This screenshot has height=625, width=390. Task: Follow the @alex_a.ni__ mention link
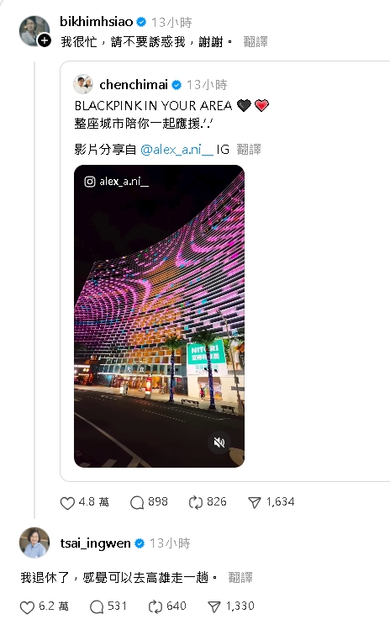click(x=177, y=150)
